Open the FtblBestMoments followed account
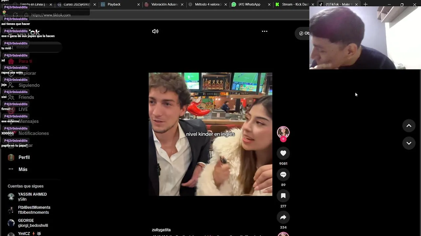 pyautogui.click(x=34, y=210)
